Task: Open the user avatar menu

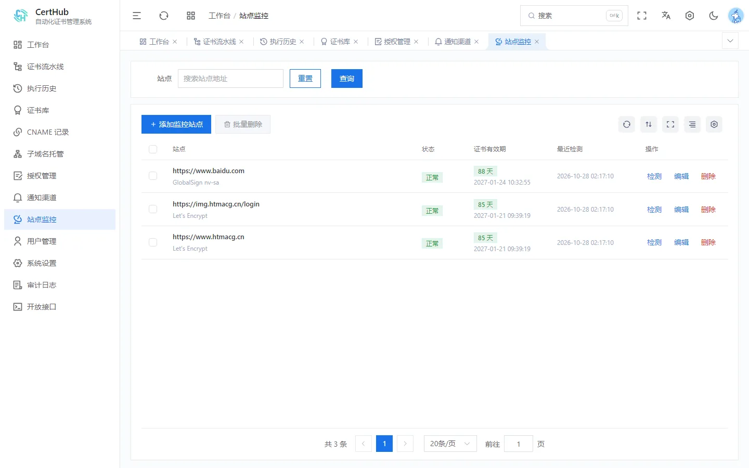Action: [736, 16]
